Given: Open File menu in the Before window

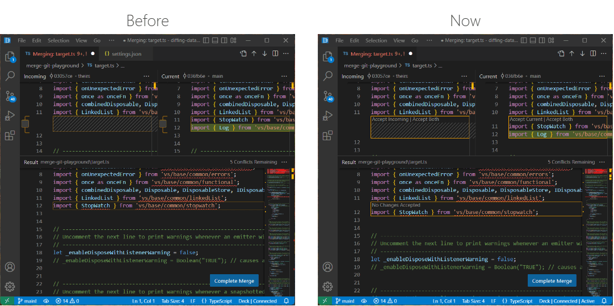Looking at the screenshot, I should (x=22, y=40).
